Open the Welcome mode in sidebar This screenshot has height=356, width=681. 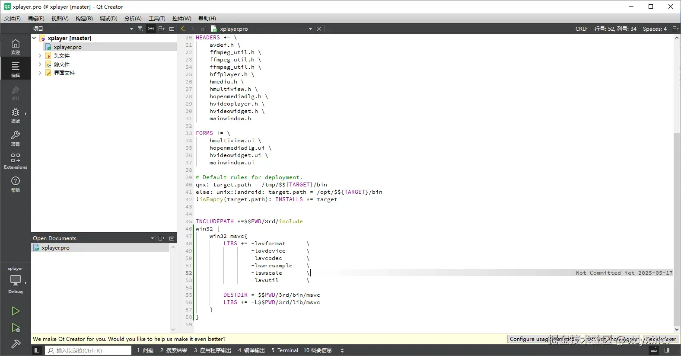[x=16, y=46]
